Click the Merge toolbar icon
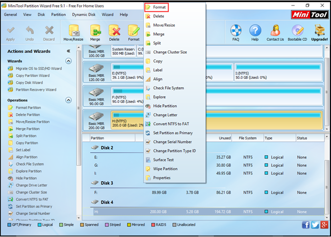 [x=95, y=33]
